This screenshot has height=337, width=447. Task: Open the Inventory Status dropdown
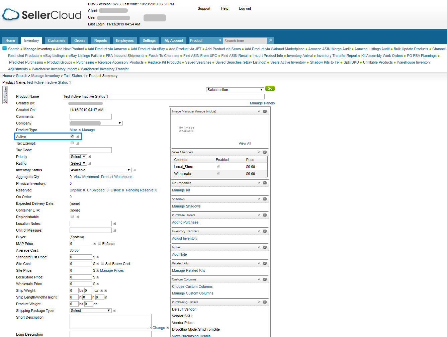(100, 170)
